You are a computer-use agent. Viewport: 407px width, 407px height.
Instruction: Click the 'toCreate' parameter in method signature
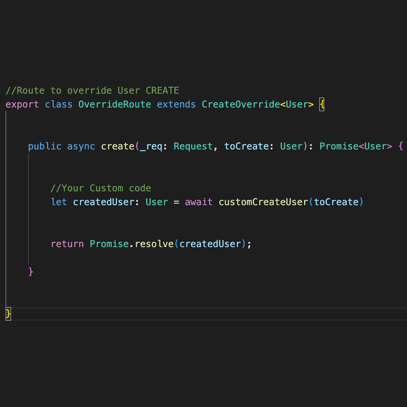click(x=246, y=147)
